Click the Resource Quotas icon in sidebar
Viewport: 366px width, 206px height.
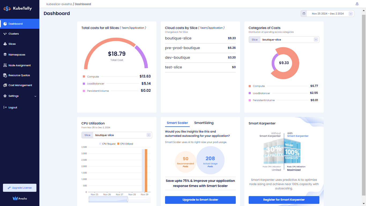5,75
